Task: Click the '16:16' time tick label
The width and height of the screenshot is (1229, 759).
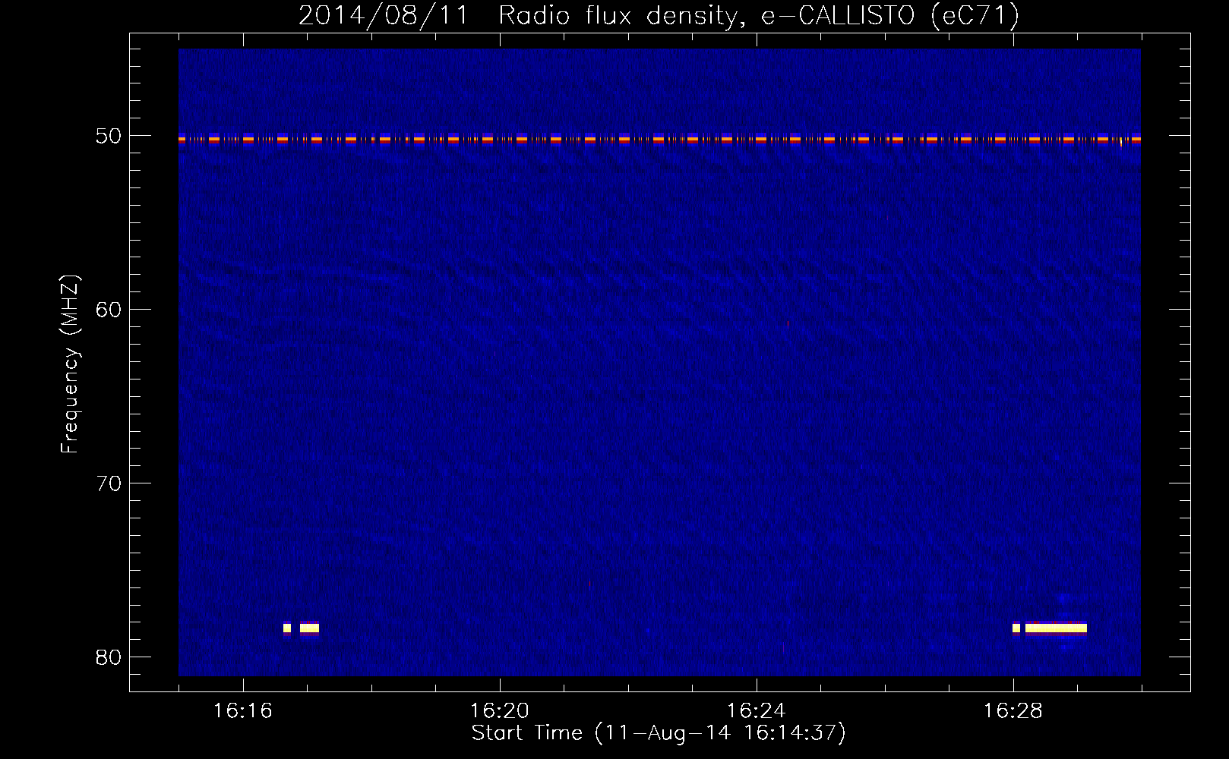Action: [x=242, y=710]
